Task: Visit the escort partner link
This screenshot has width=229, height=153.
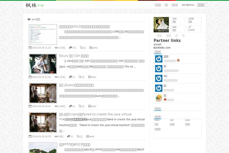Action: coord(157,44)
